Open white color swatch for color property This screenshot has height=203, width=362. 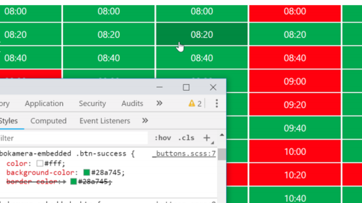(x=40, y=163)
